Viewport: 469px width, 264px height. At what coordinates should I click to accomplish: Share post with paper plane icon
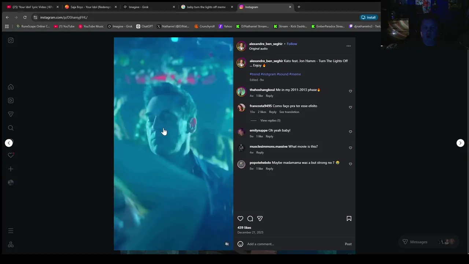point(260,219)
